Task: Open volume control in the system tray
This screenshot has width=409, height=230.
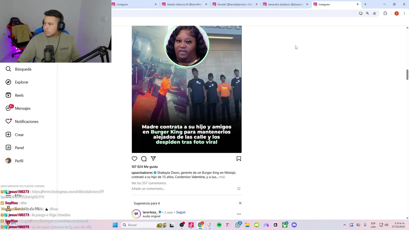Action: 386,225
